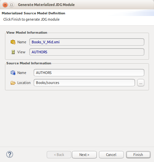Screen dimensions: 154x162
Task: Click the dialog title text in title bar
Action: pos(46,5)
